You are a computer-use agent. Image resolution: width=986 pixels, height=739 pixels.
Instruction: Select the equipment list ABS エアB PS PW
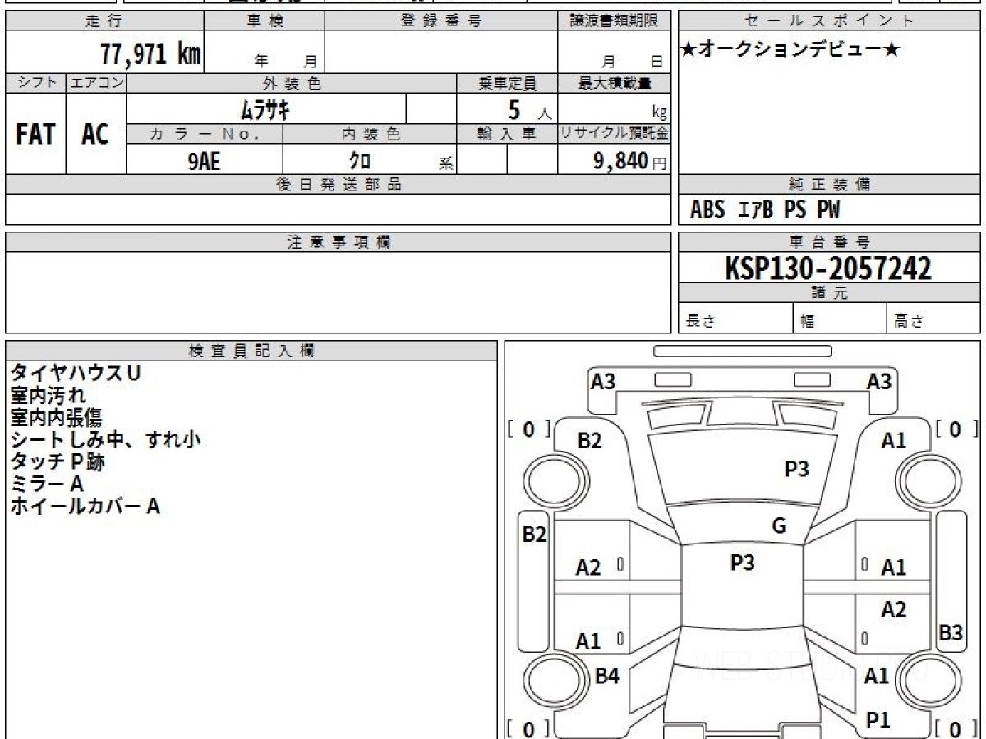pyautogui.click(x=765, y=210)
